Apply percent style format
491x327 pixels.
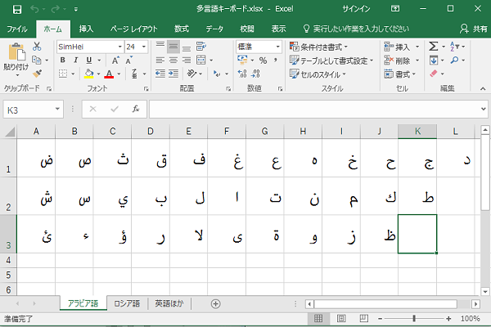[263, 60]
